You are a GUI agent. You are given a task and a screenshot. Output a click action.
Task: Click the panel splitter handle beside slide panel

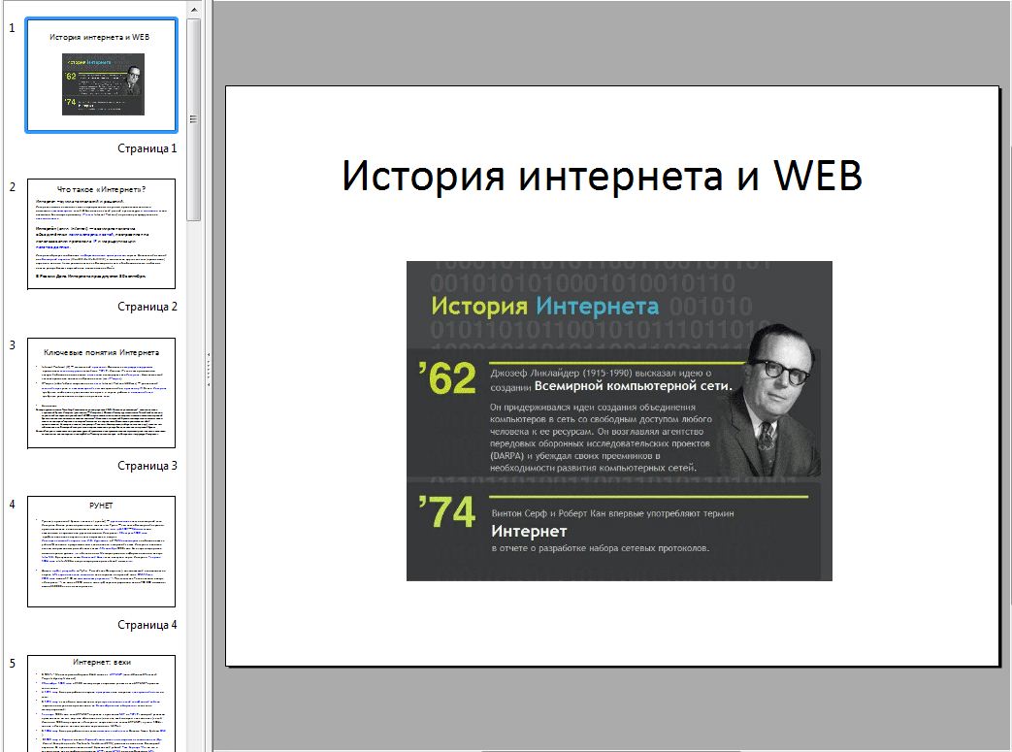(209, 370)
